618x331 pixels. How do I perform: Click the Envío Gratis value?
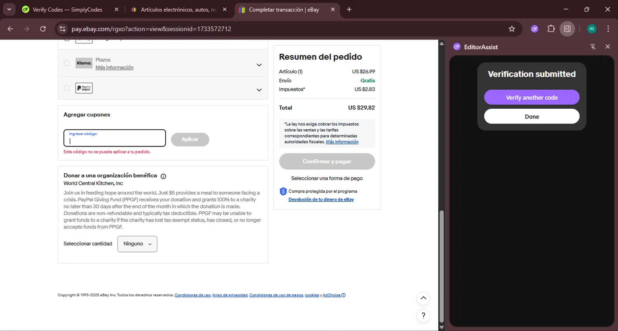point(368,81)
